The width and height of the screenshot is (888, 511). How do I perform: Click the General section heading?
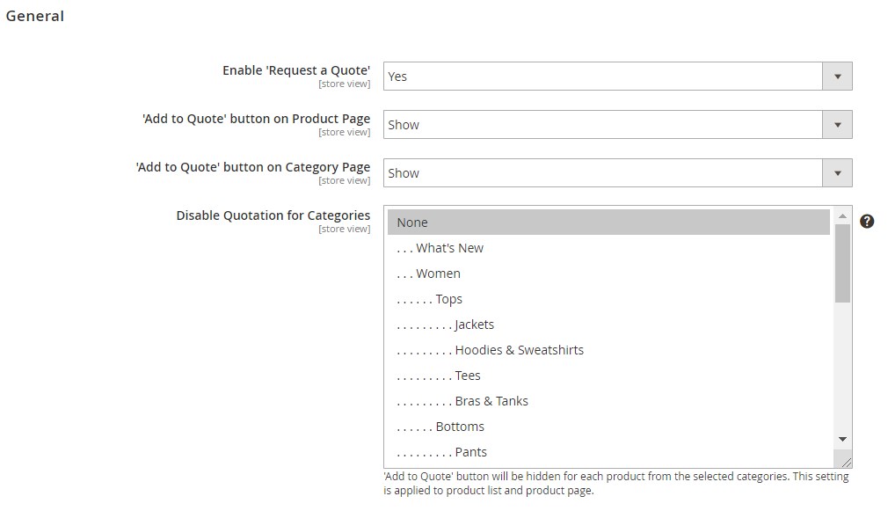[x=34, y=16]
